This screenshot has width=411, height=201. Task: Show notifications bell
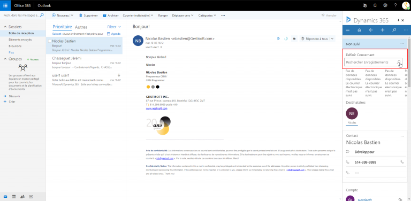tap(375, 5)
